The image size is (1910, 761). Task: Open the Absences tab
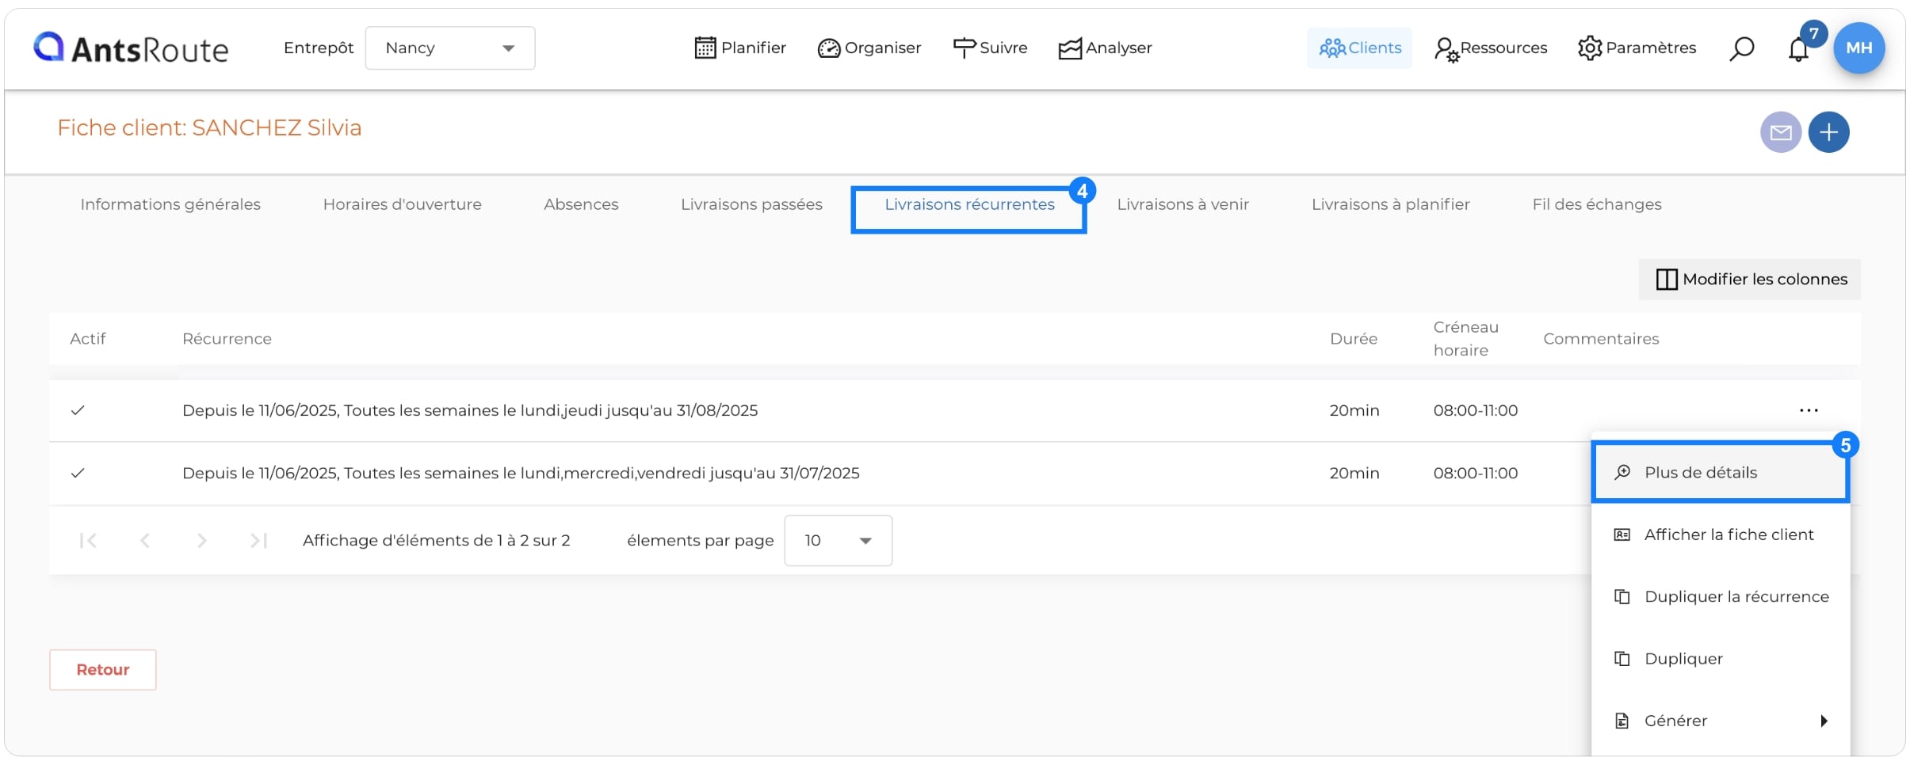(581, 204)
